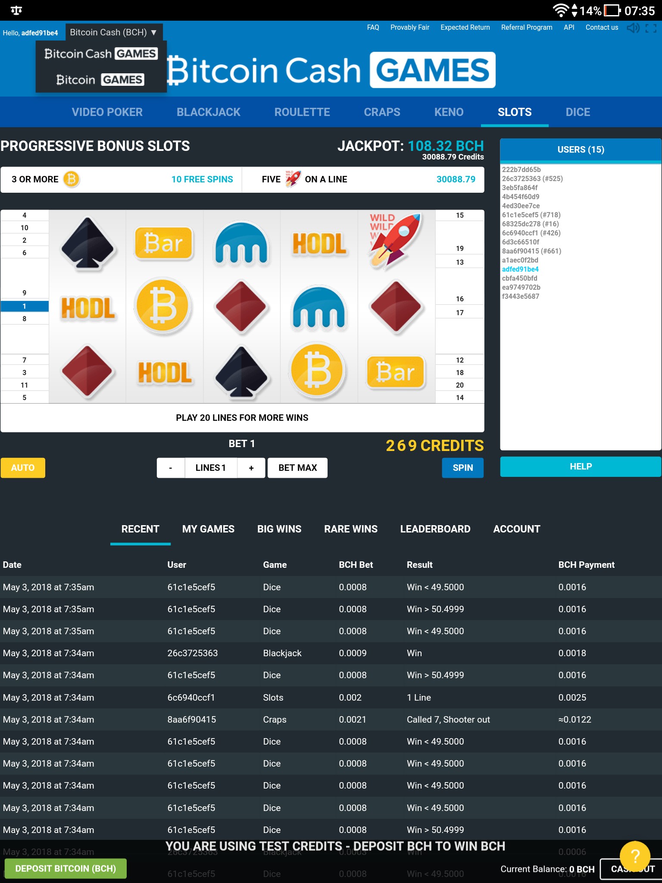Screen dimensions: 662x883
Task: Tap the scales notification icon in status bar
Action: click(16, 10)
